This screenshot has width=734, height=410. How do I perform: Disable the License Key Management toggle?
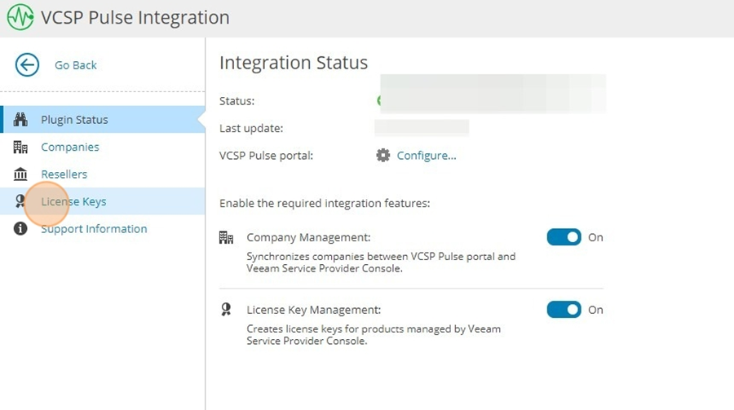click(564, 310)
